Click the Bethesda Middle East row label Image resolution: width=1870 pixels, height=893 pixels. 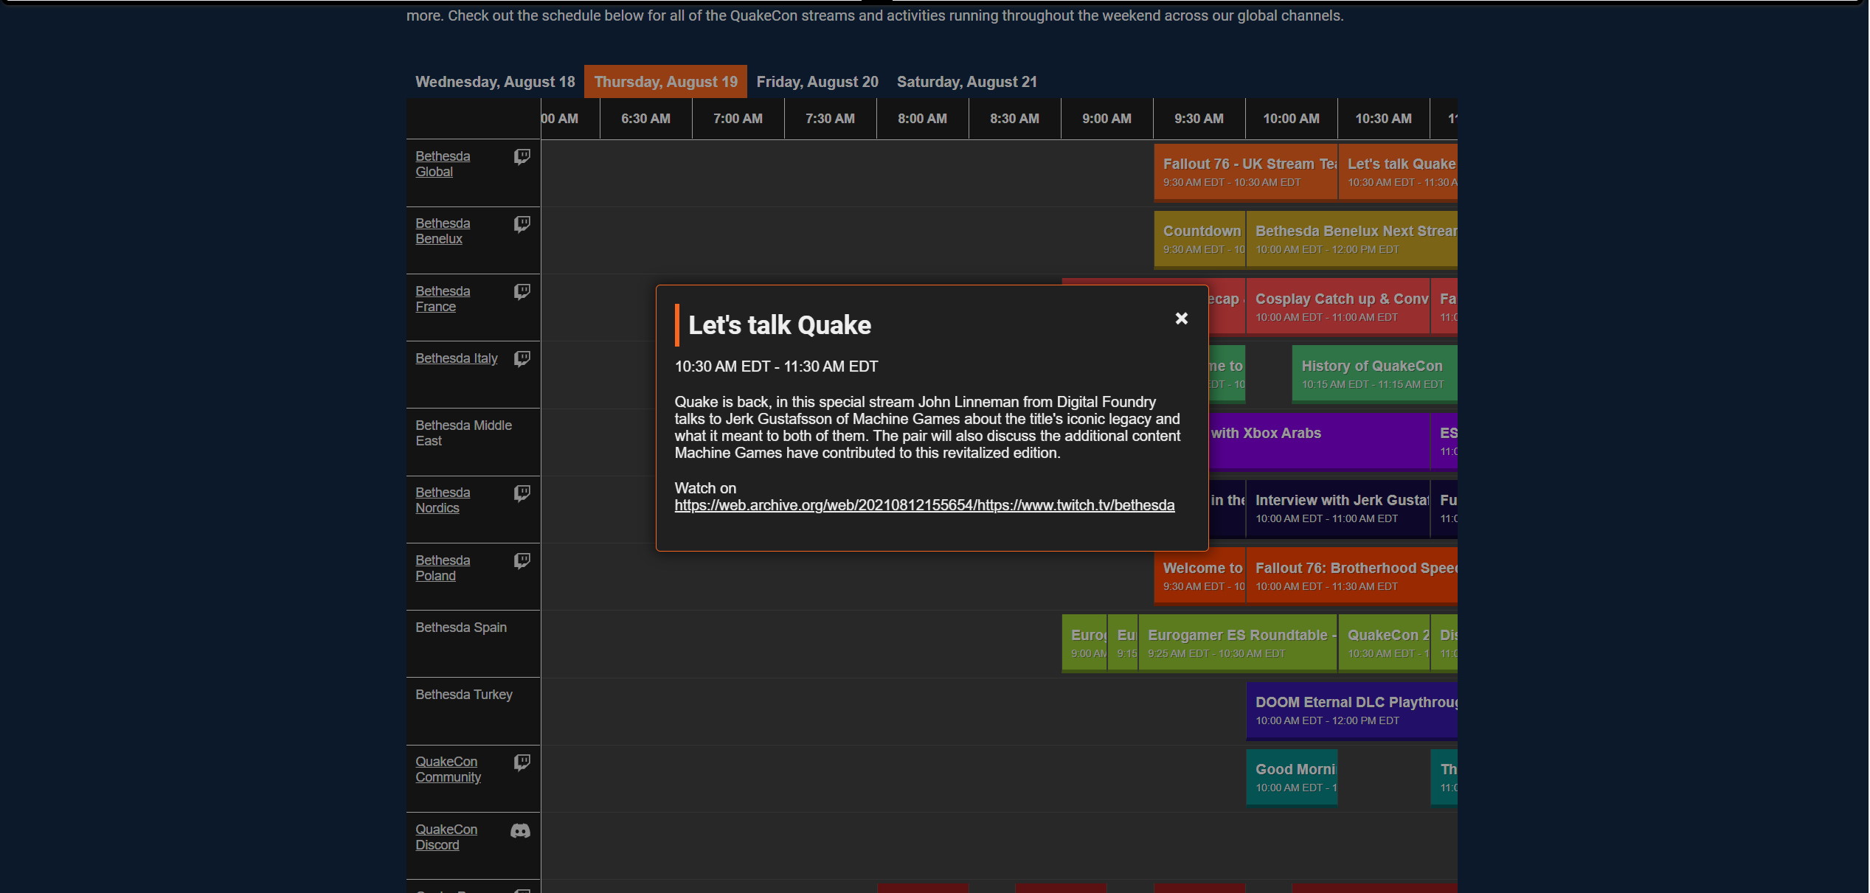coord(463,433)
